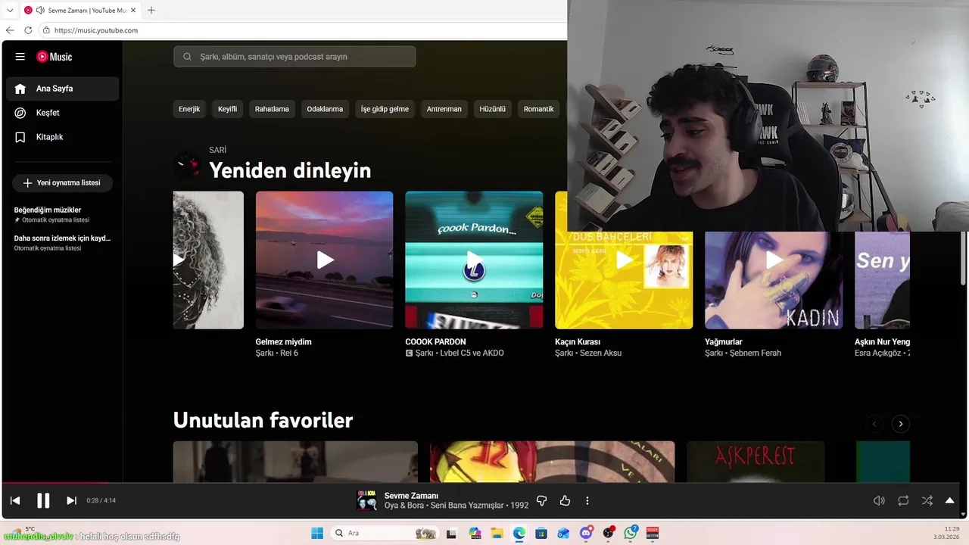
Task: Mute the player volume
Action: (x=879, y=500)
